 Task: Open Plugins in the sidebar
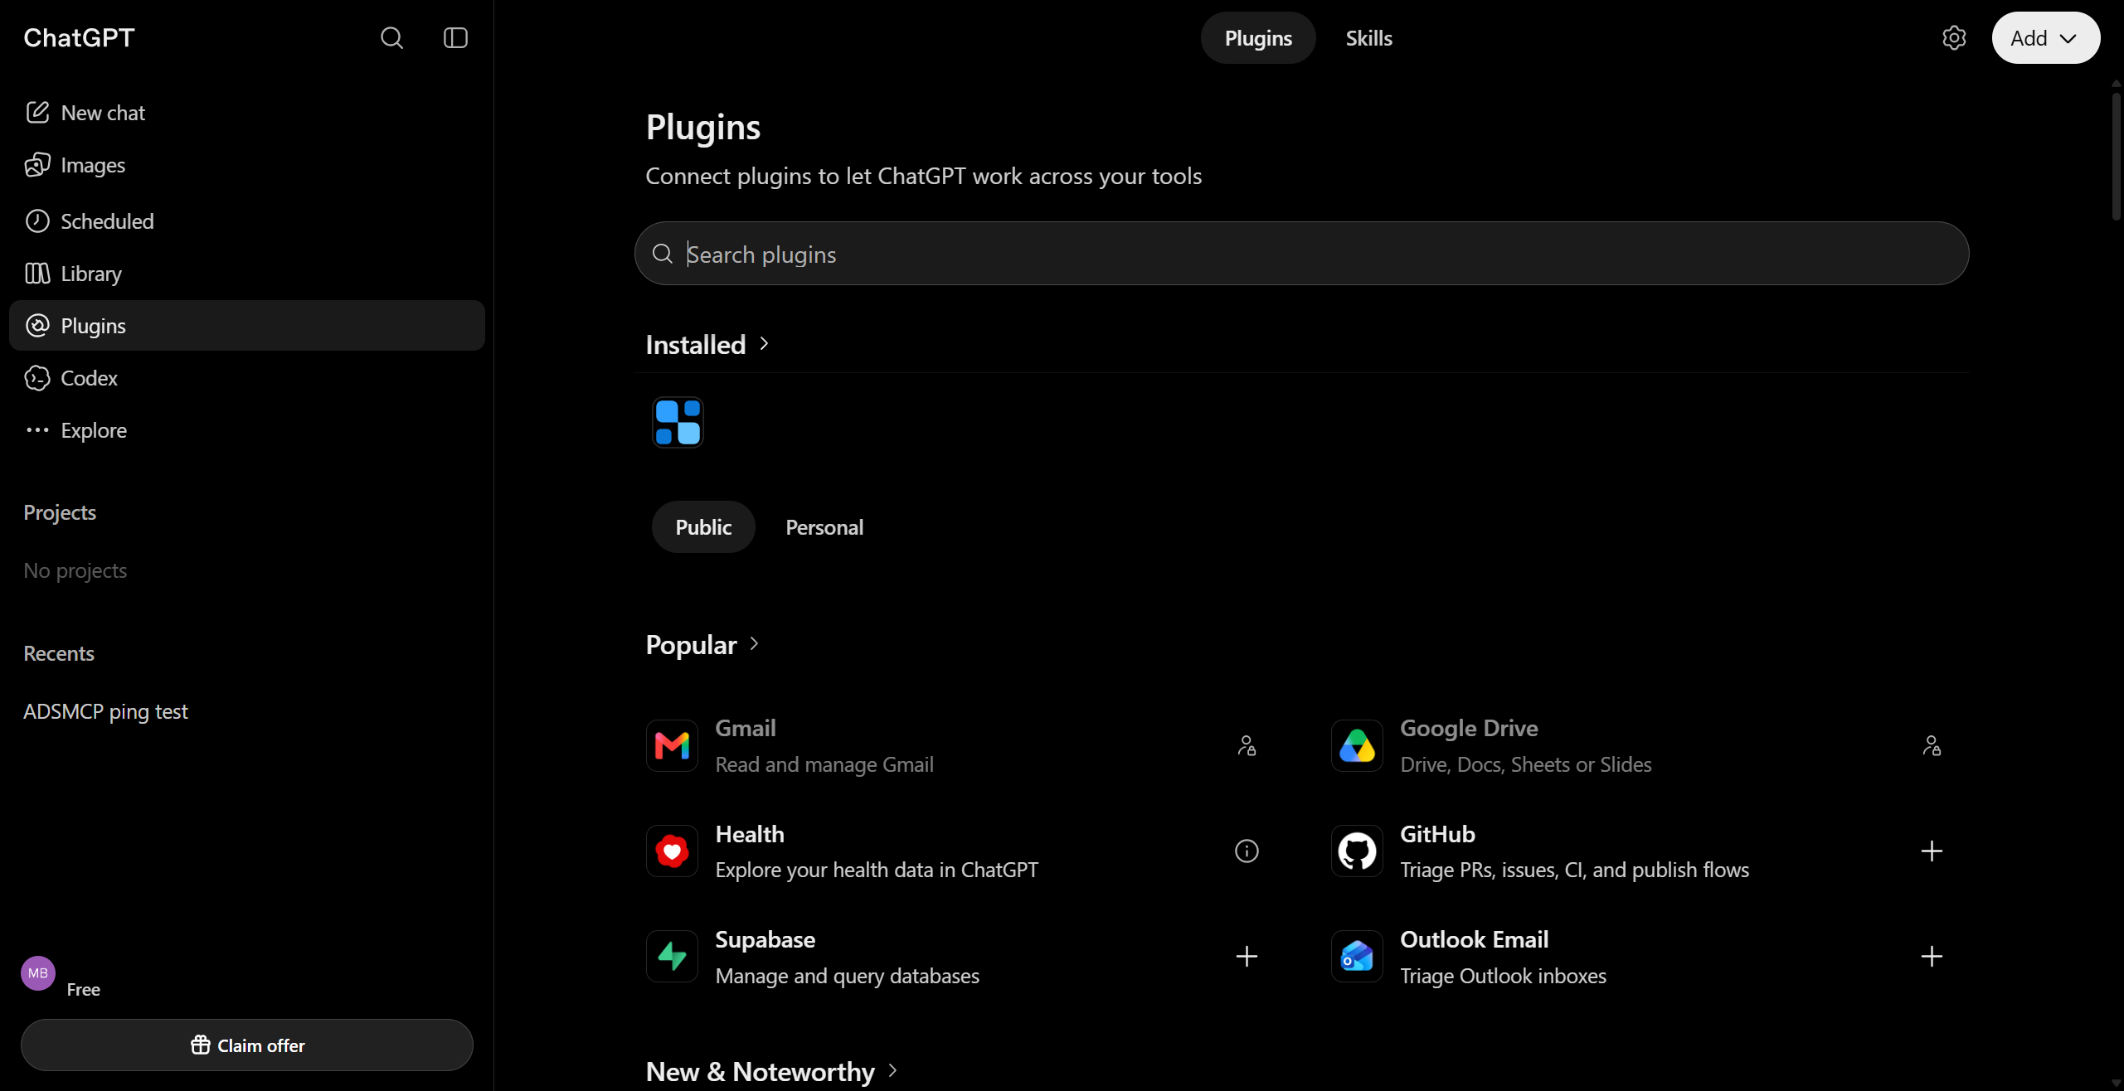[247, 325]
